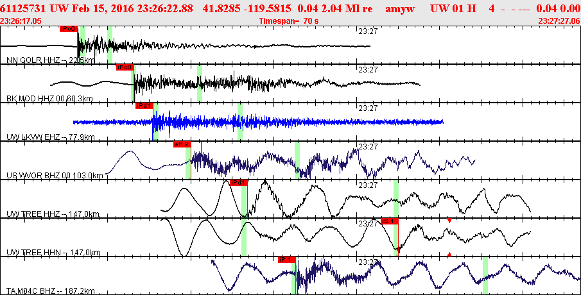Click the end time 23:27:27.06 label
The width and height of the screenshot is (581, 295).
pyautogui.click(x=559, y=21)
